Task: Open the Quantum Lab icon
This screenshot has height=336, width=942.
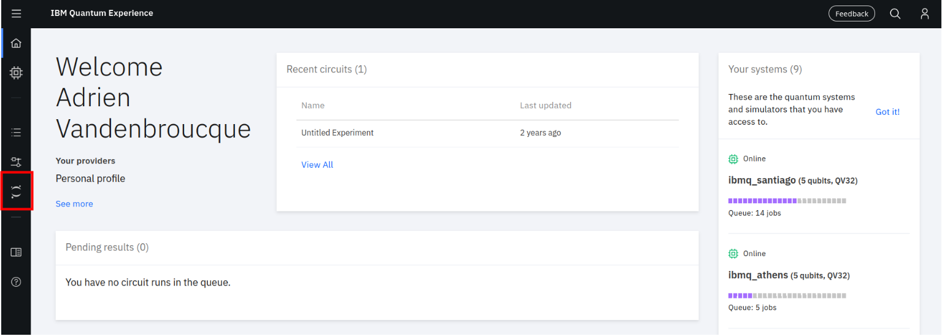Action: 17,192
